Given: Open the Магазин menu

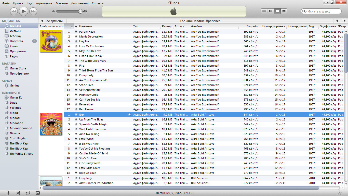Looking at the screenshot, I should (62, 3).
